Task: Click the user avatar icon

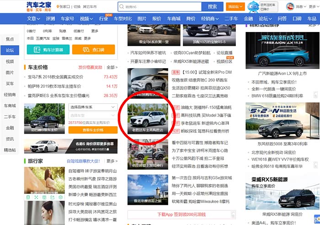Action: 289,6
